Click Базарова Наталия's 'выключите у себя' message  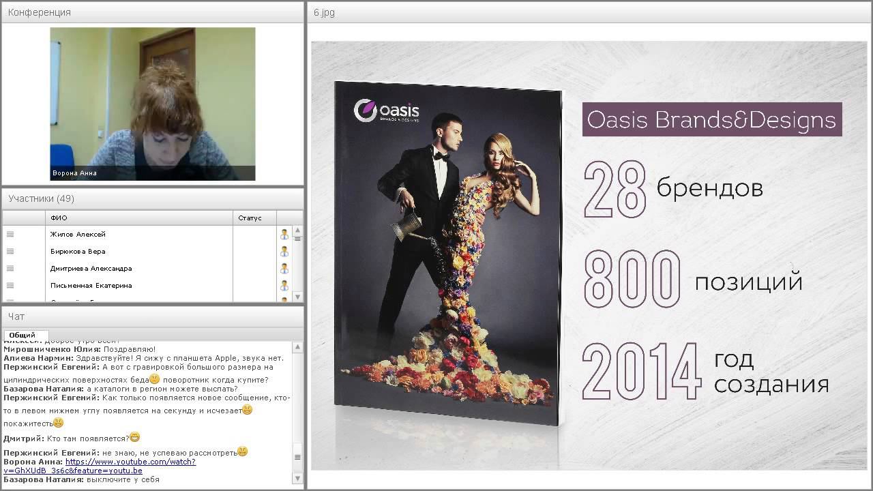(x=81, y=479)
